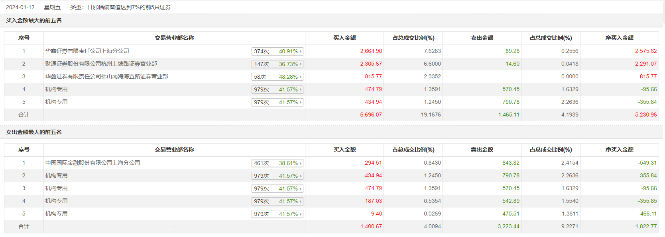The image size is (665, 237).
Task: Expand 979次 box in sell table row 2
Action: (x=277, y=176)
